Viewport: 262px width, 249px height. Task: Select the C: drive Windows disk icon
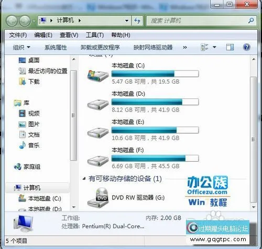coord(98,75)
